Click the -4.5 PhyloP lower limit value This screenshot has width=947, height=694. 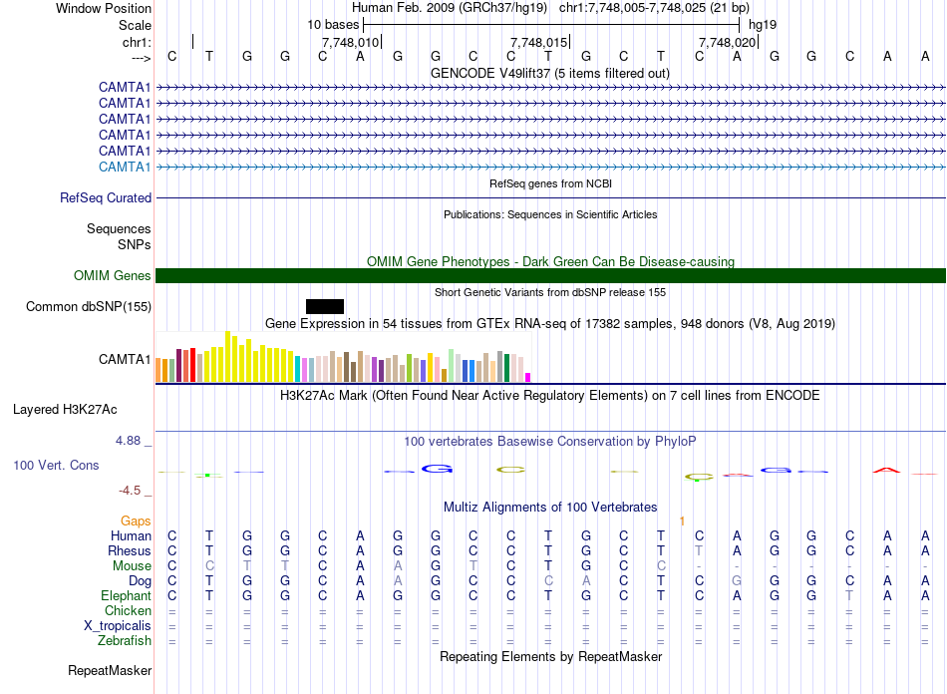tap(130, 490)
